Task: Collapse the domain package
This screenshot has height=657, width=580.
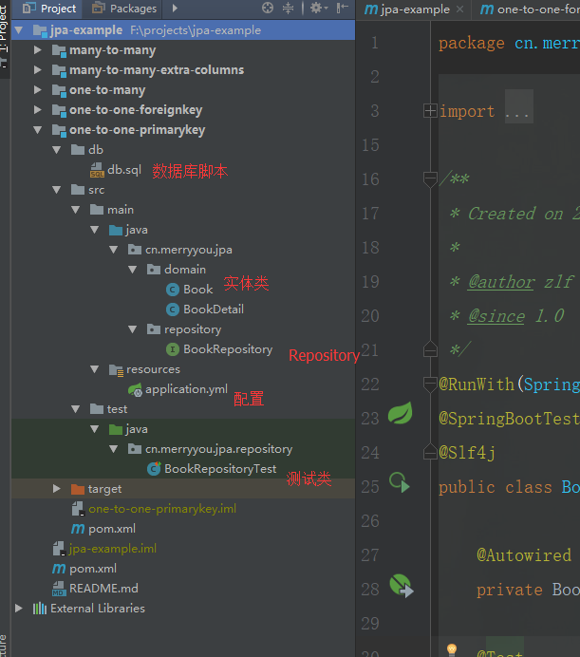Action: coord(133,270)
